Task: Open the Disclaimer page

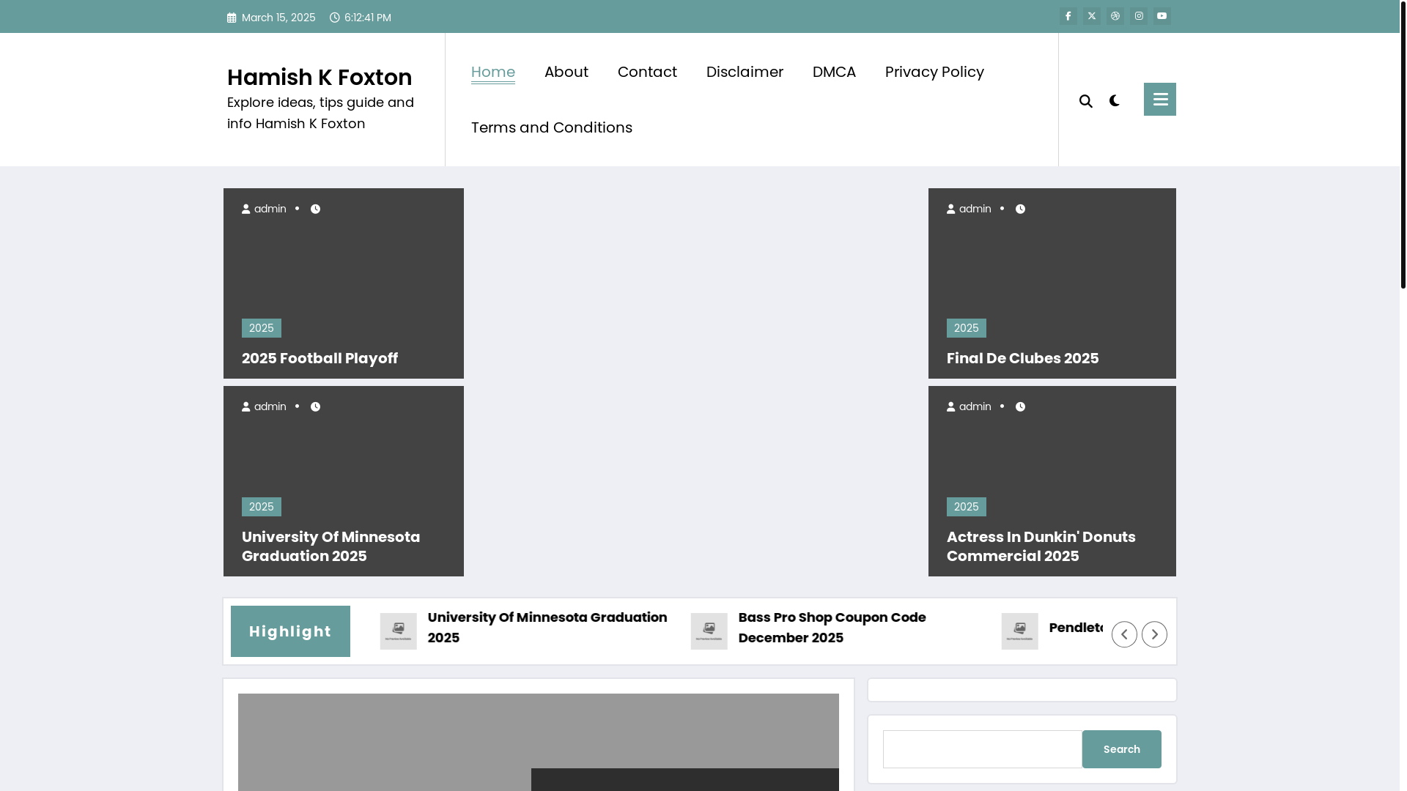Action: (745, 72)
